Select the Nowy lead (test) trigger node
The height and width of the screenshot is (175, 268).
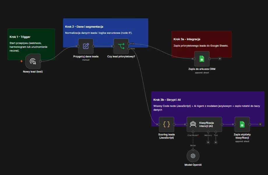33,61
